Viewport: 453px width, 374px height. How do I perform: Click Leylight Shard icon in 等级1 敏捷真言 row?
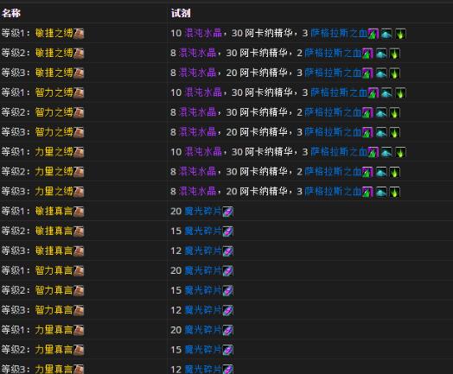click(x=227, y=212)
